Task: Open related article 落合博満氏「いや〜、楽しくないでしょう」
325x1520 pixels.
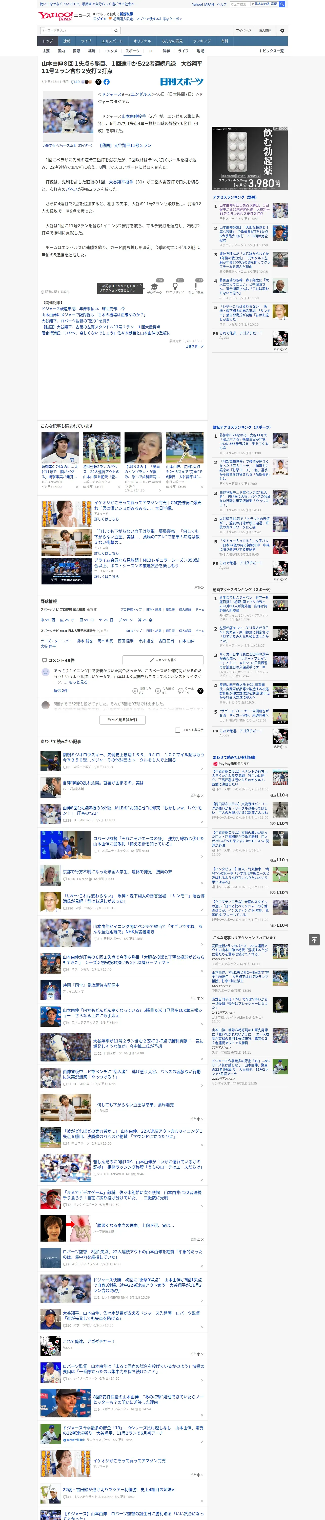Action: (106, 333)
